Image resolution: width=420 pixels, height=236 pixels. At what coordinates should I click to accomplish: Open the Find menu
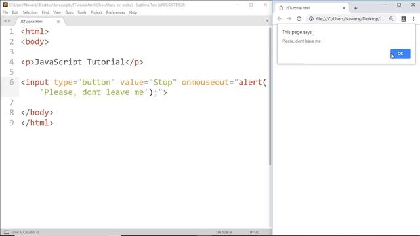(45, 12)
